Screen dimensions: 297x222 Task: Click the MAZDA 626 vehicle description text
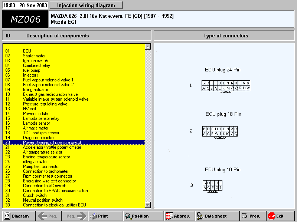[x=112, y=16]
